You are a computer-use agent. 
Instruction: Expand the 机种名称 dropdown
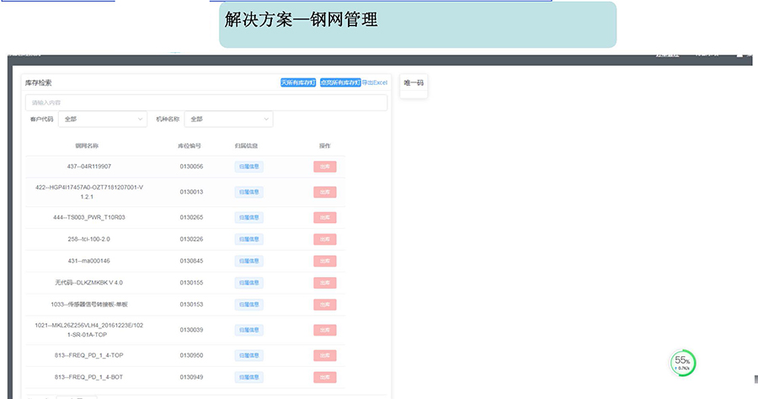pyautogui.click(x=228, y=120)
